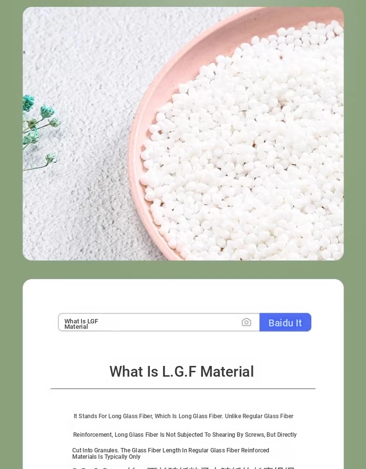Click the line starting with 'Cut Into Granules'
The width and height of the screenshot is (366, 469).
(171, 450)
